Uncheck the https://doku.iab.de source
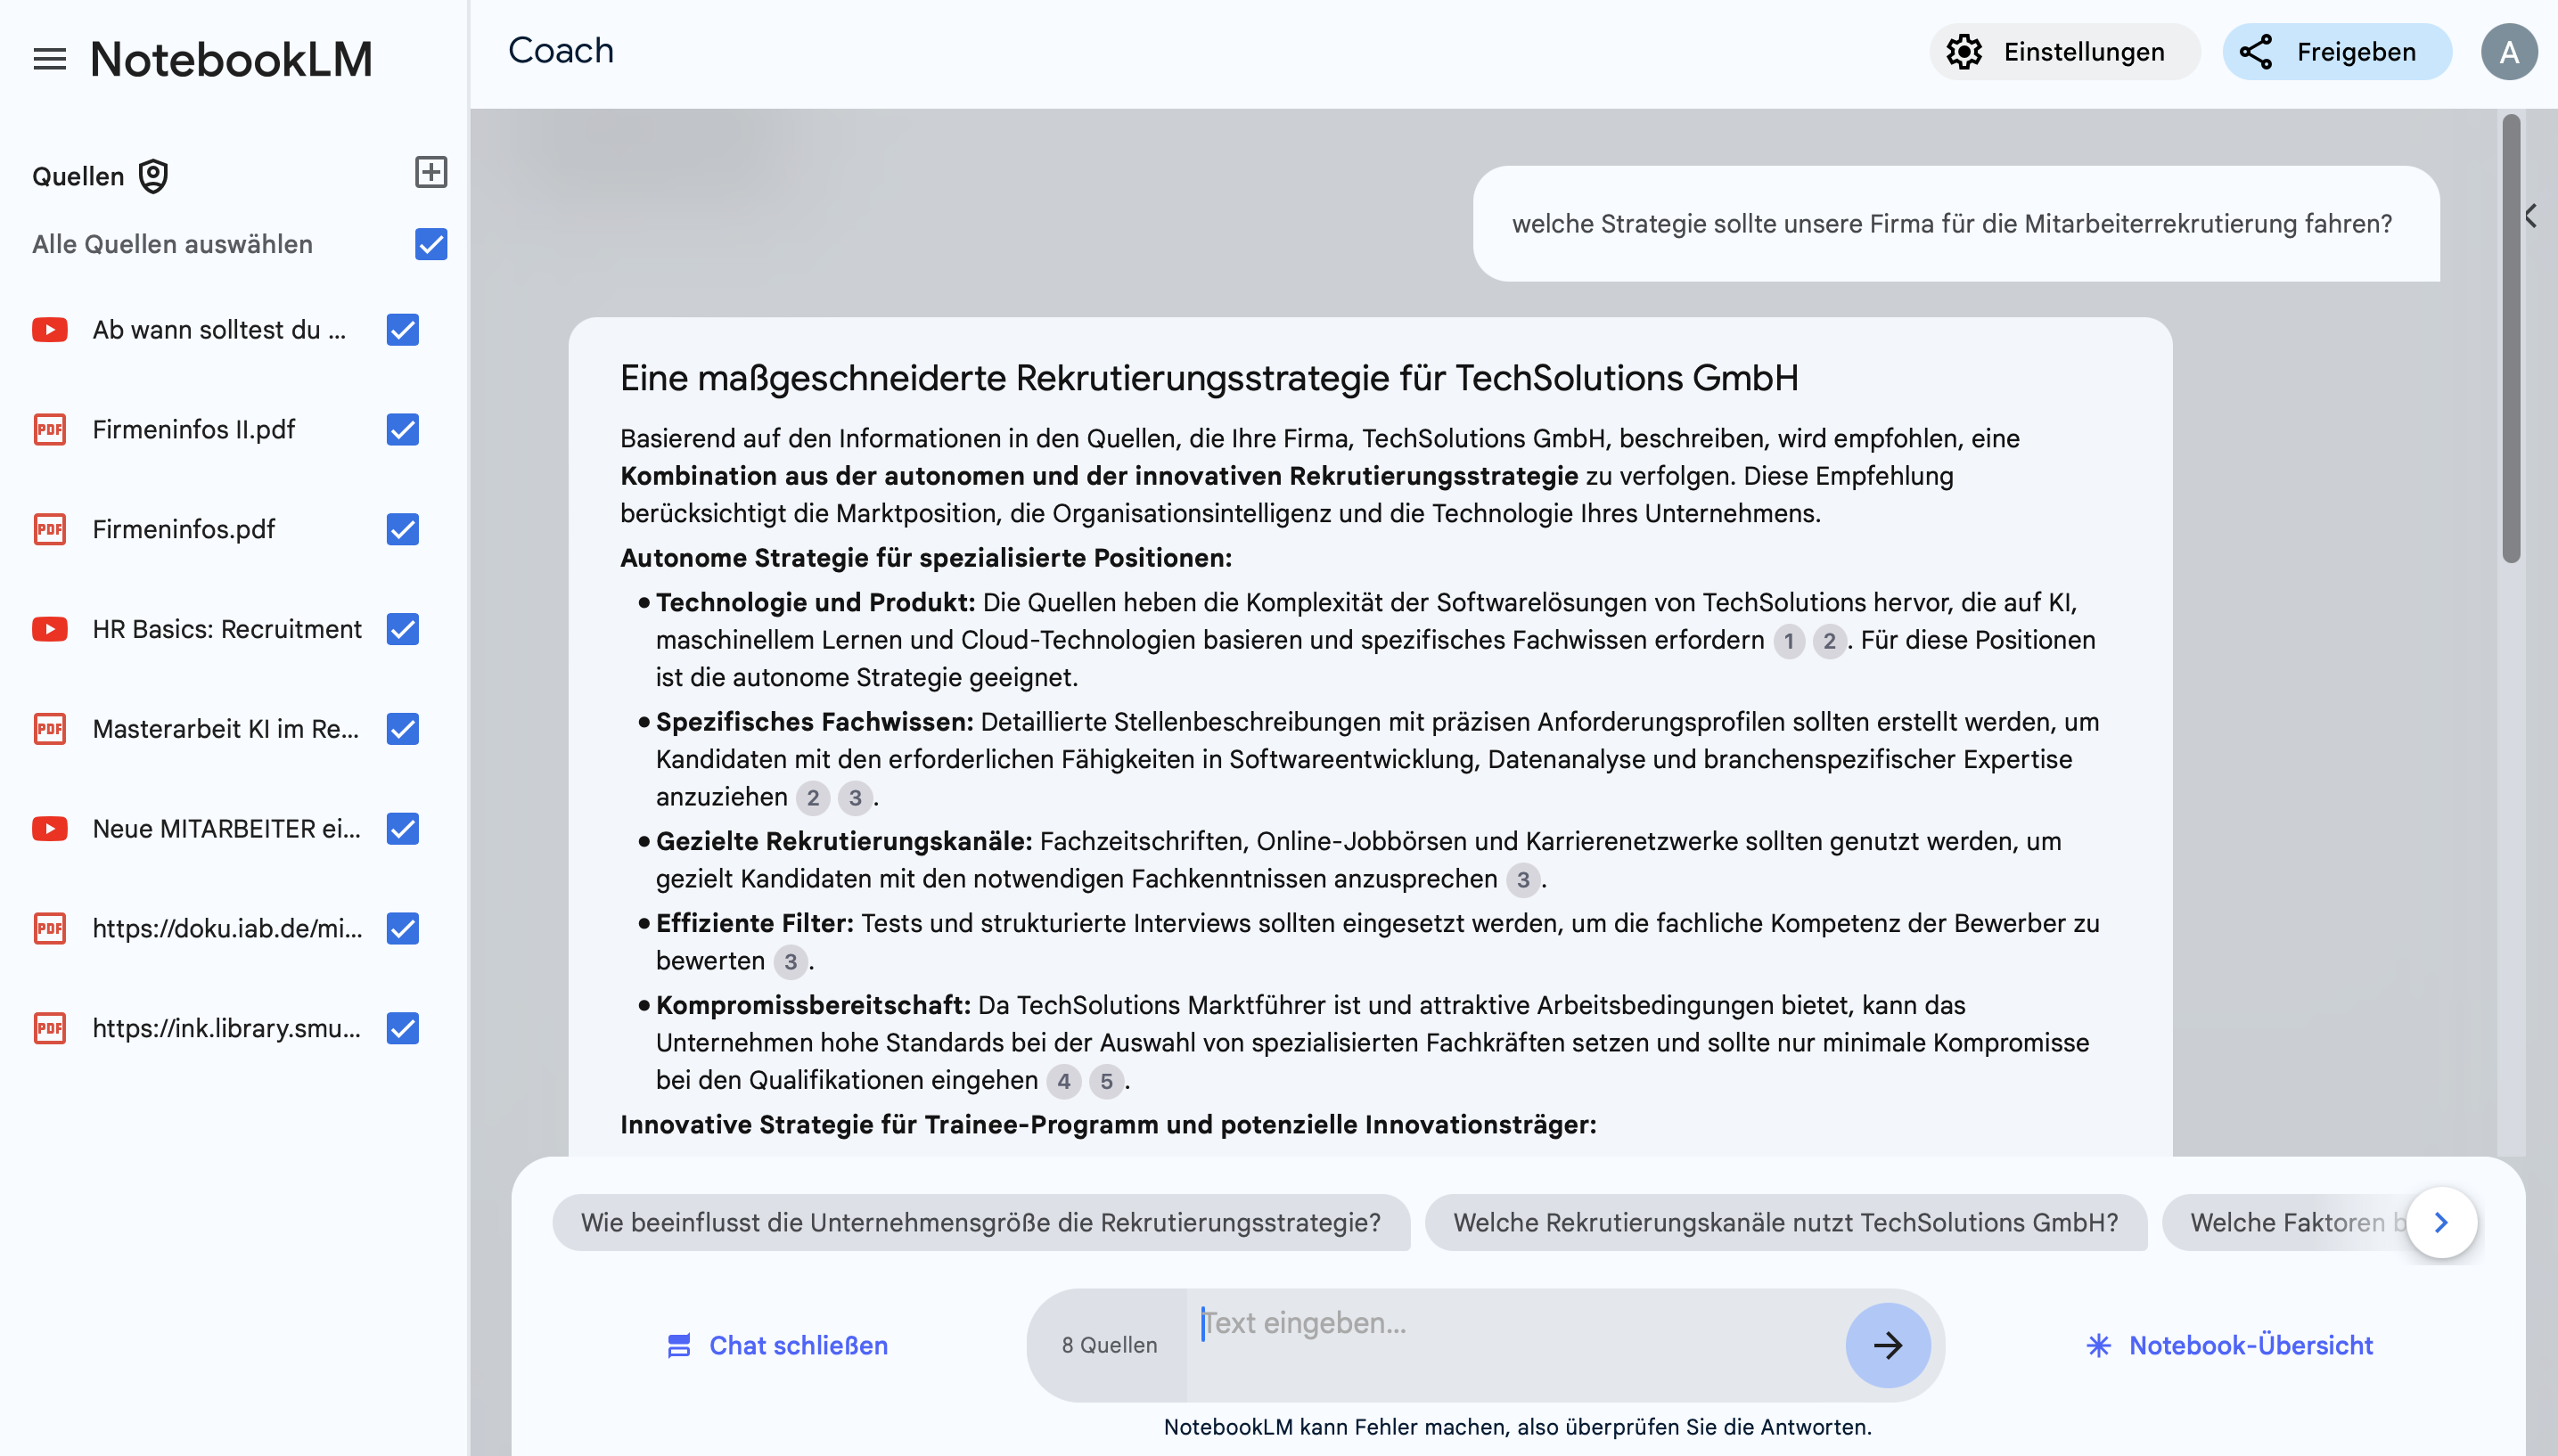Viewport: 2558px width, 1456px height. (x=402, y=928)
